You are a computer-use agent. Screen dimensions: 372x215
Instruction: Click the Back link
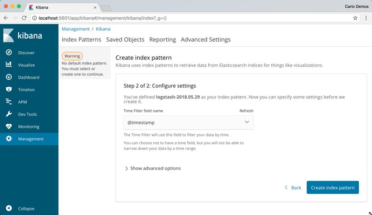[x=293, y=187]
